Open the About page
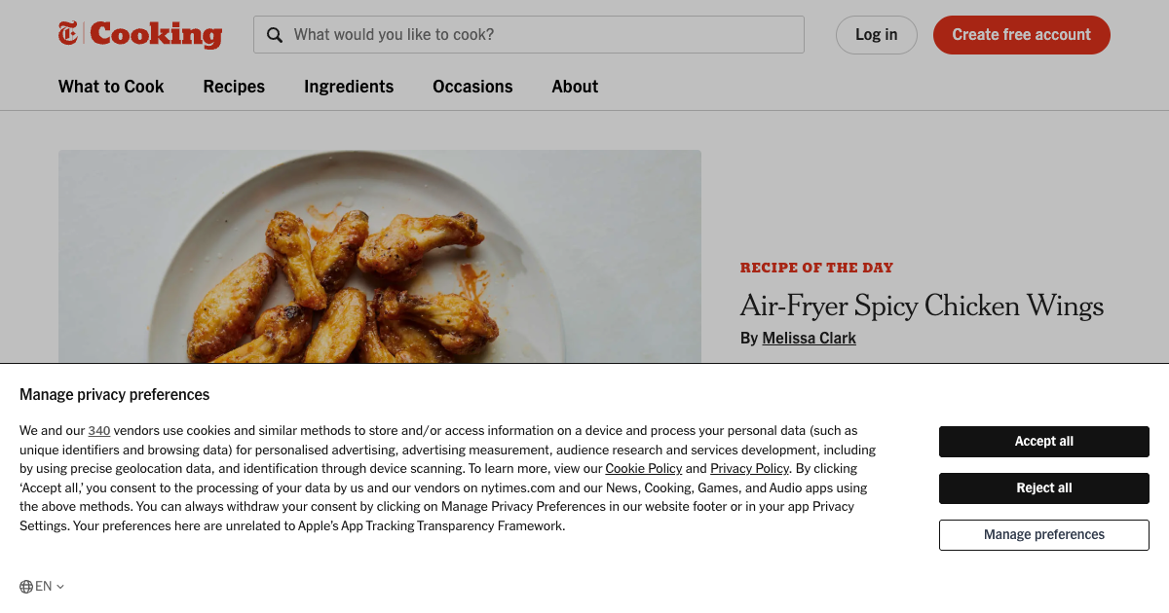 (574, 87)
